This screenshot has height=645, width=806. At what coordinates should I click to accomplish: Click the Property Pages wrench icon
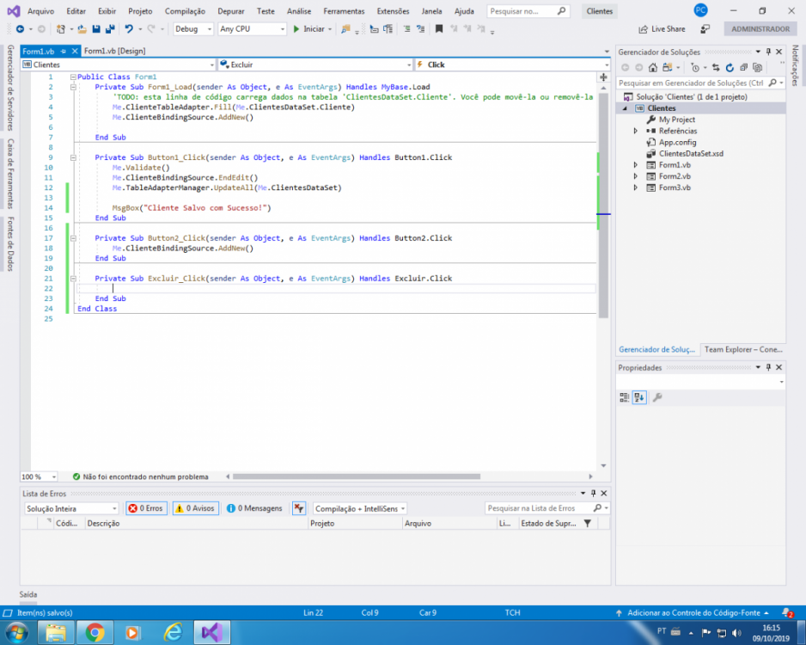(657, 397)
